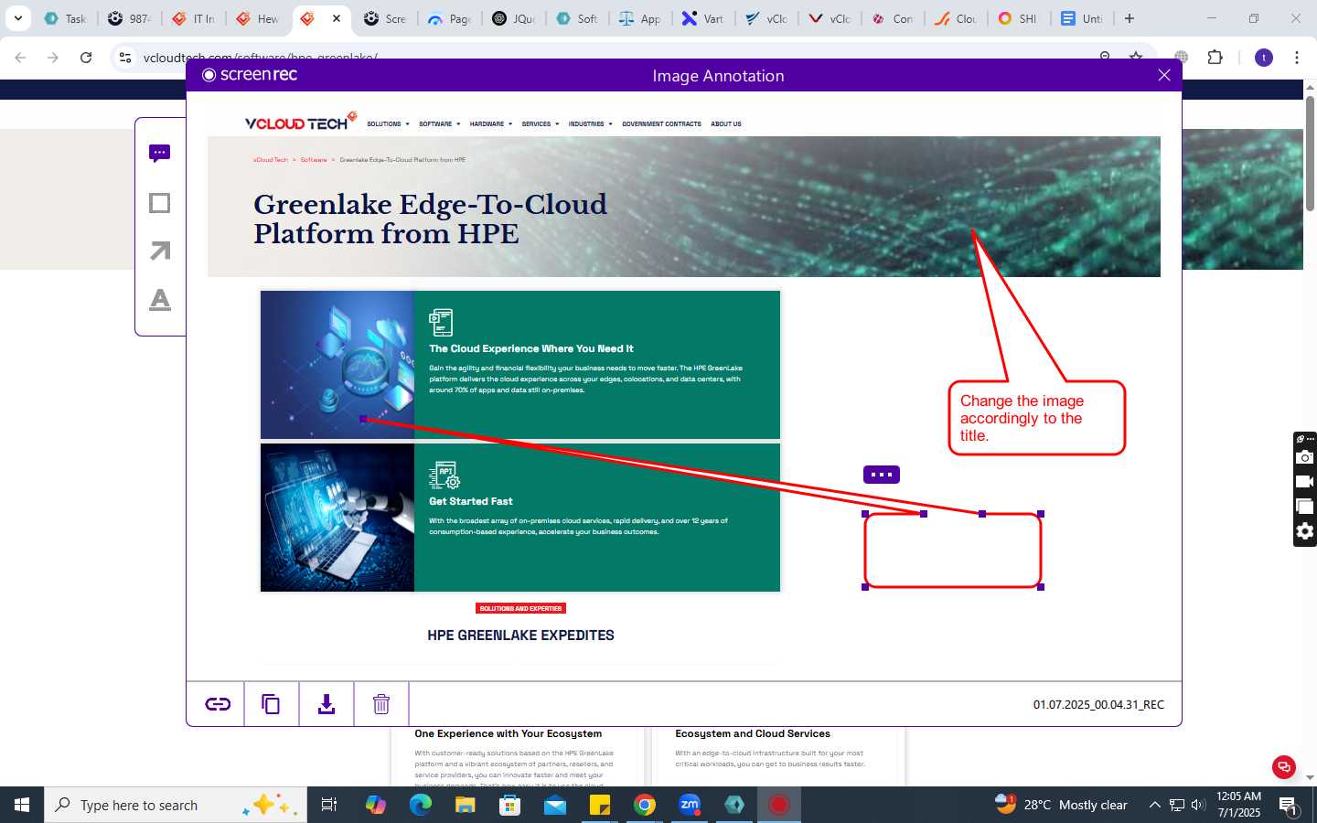Screen dimensions: 1317x823
Task: Click the red chat bubble widget
Action: [x=1284, y=767]
